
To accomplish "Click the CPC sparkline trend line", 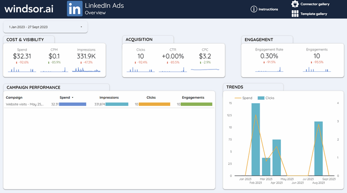I will pyautogui.click(x=205, y=69).
